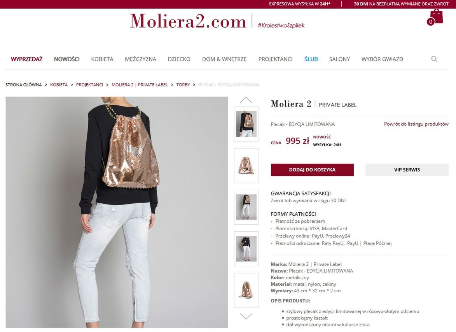Show previous thumbnails with up chevron
This screenshot has width=456, height=332.
(x=246, y=100)
